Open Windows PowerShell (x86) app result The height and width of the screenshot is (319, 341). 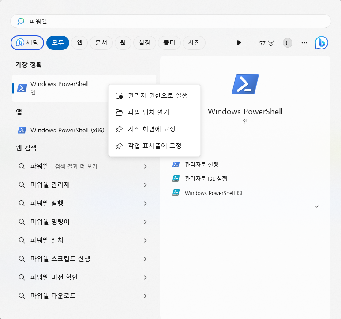coord(67,130)
